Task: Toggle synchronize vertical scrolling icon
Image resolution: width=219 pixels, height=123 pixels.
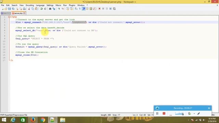Action: click(x=67, y=9)
